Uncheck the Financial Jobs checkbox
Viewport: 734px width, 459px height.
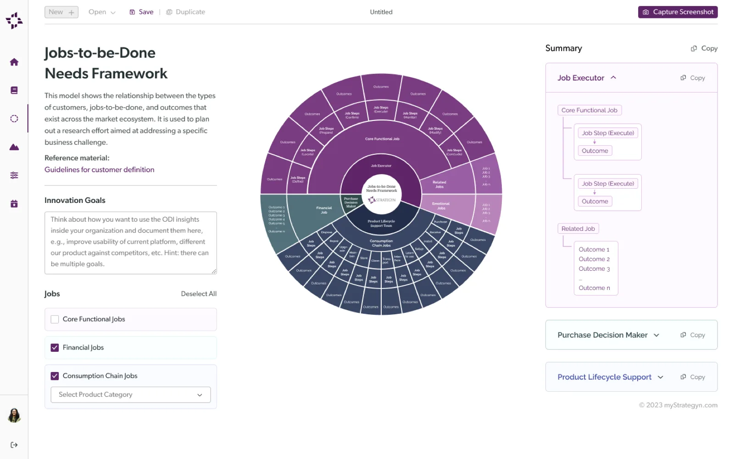[x=55, y=348]
